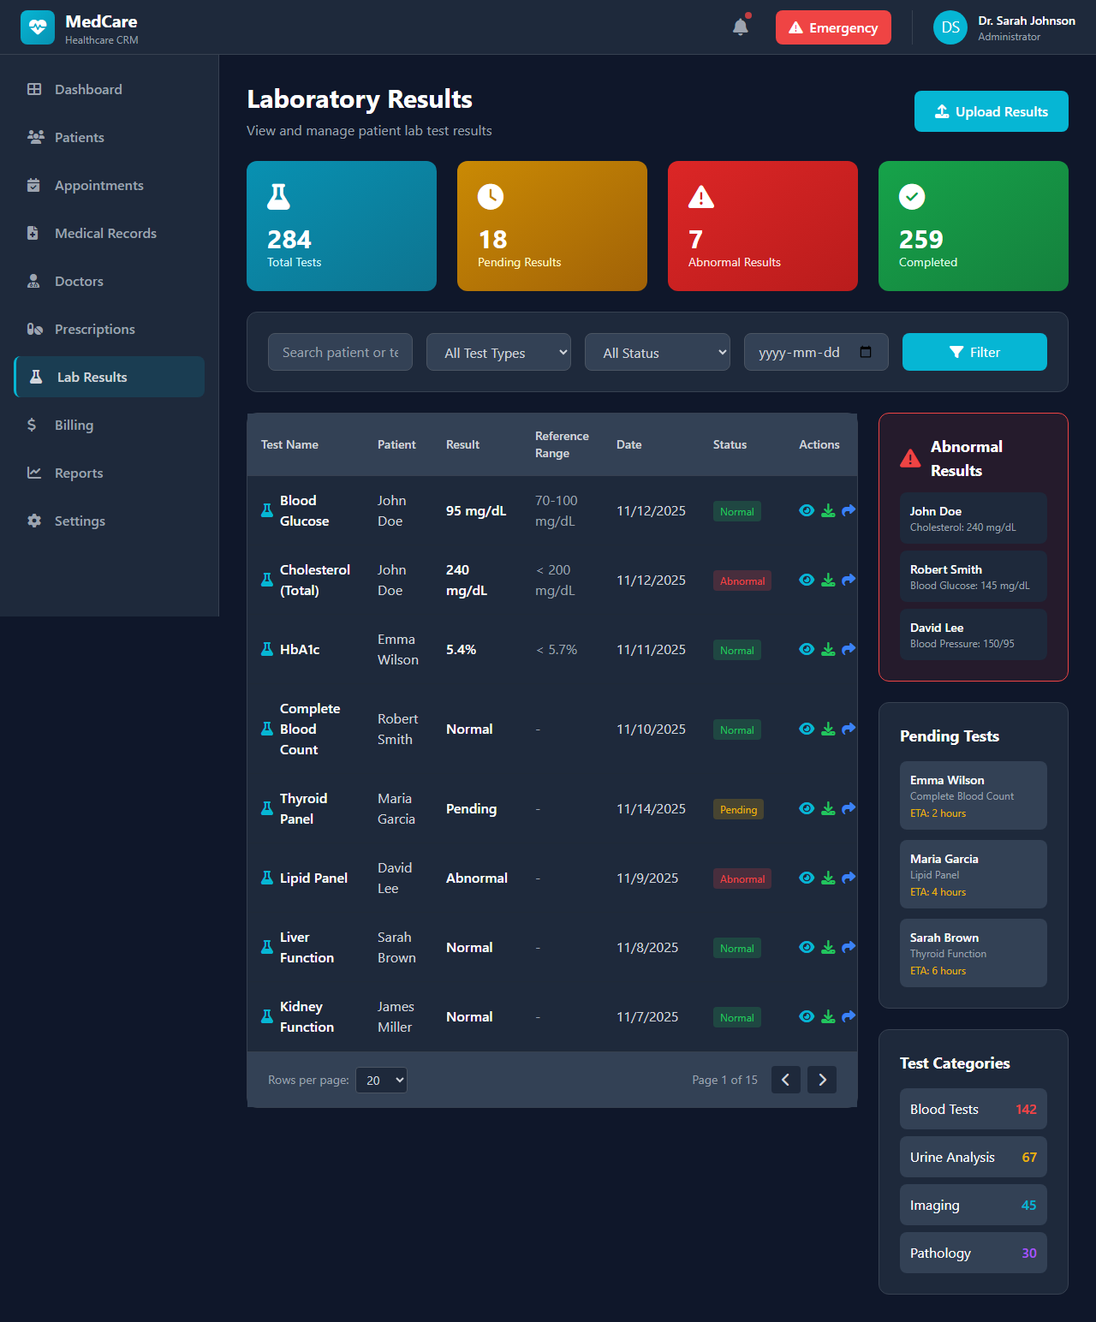This screenshot has width=1096, height=1322.
Task: View the Liver Function result details
Action: [807, 948]
